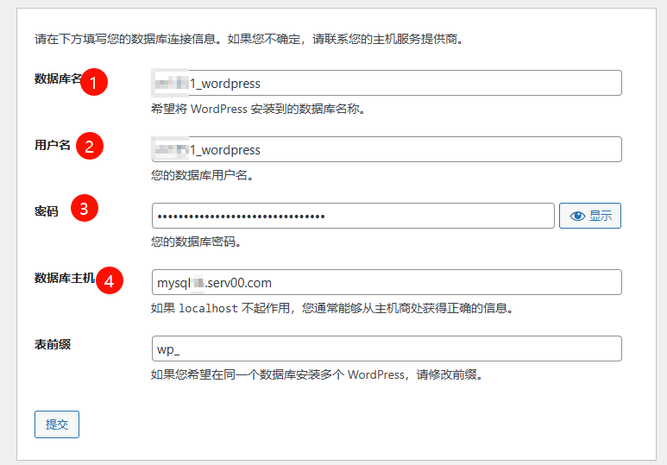Click the 用户名 label

(53, 145)
